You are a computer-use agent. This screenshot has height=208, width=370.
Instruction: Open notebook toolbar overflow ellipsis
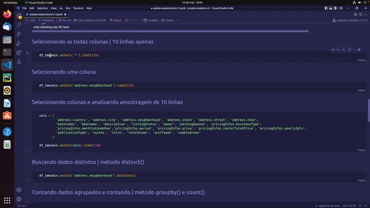pos(178,20)
